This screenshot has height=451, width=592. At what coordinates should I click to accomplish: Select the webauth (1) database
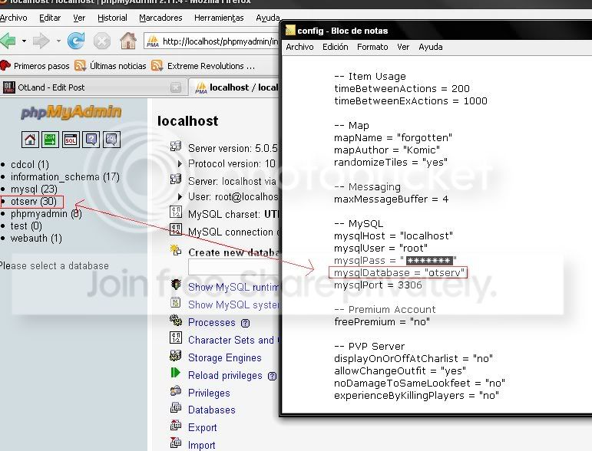point(36,239)
